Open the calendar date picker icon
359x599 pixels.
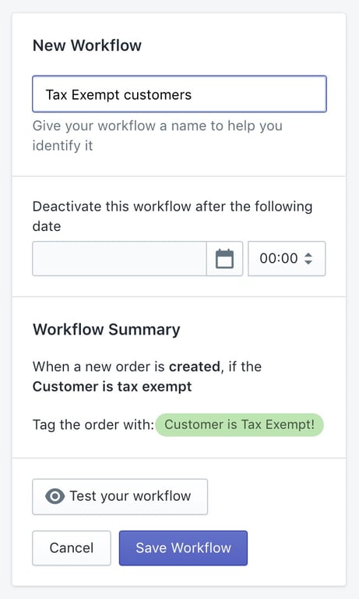[x=224, y=259]
